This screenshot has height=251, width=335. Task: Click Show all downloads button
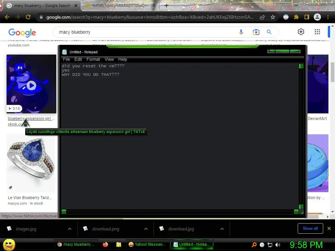tap(310, 228)
